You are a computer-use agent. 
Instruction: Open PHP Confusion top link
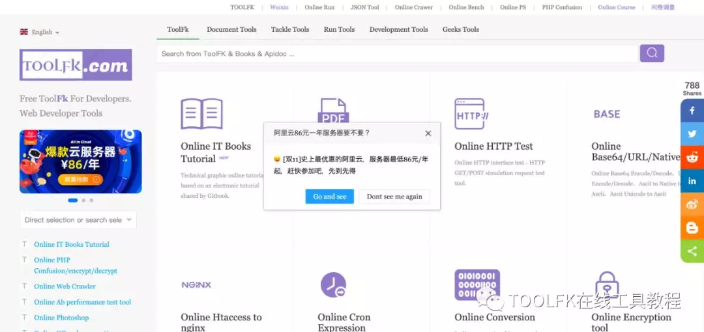click(x=562, y=7)
